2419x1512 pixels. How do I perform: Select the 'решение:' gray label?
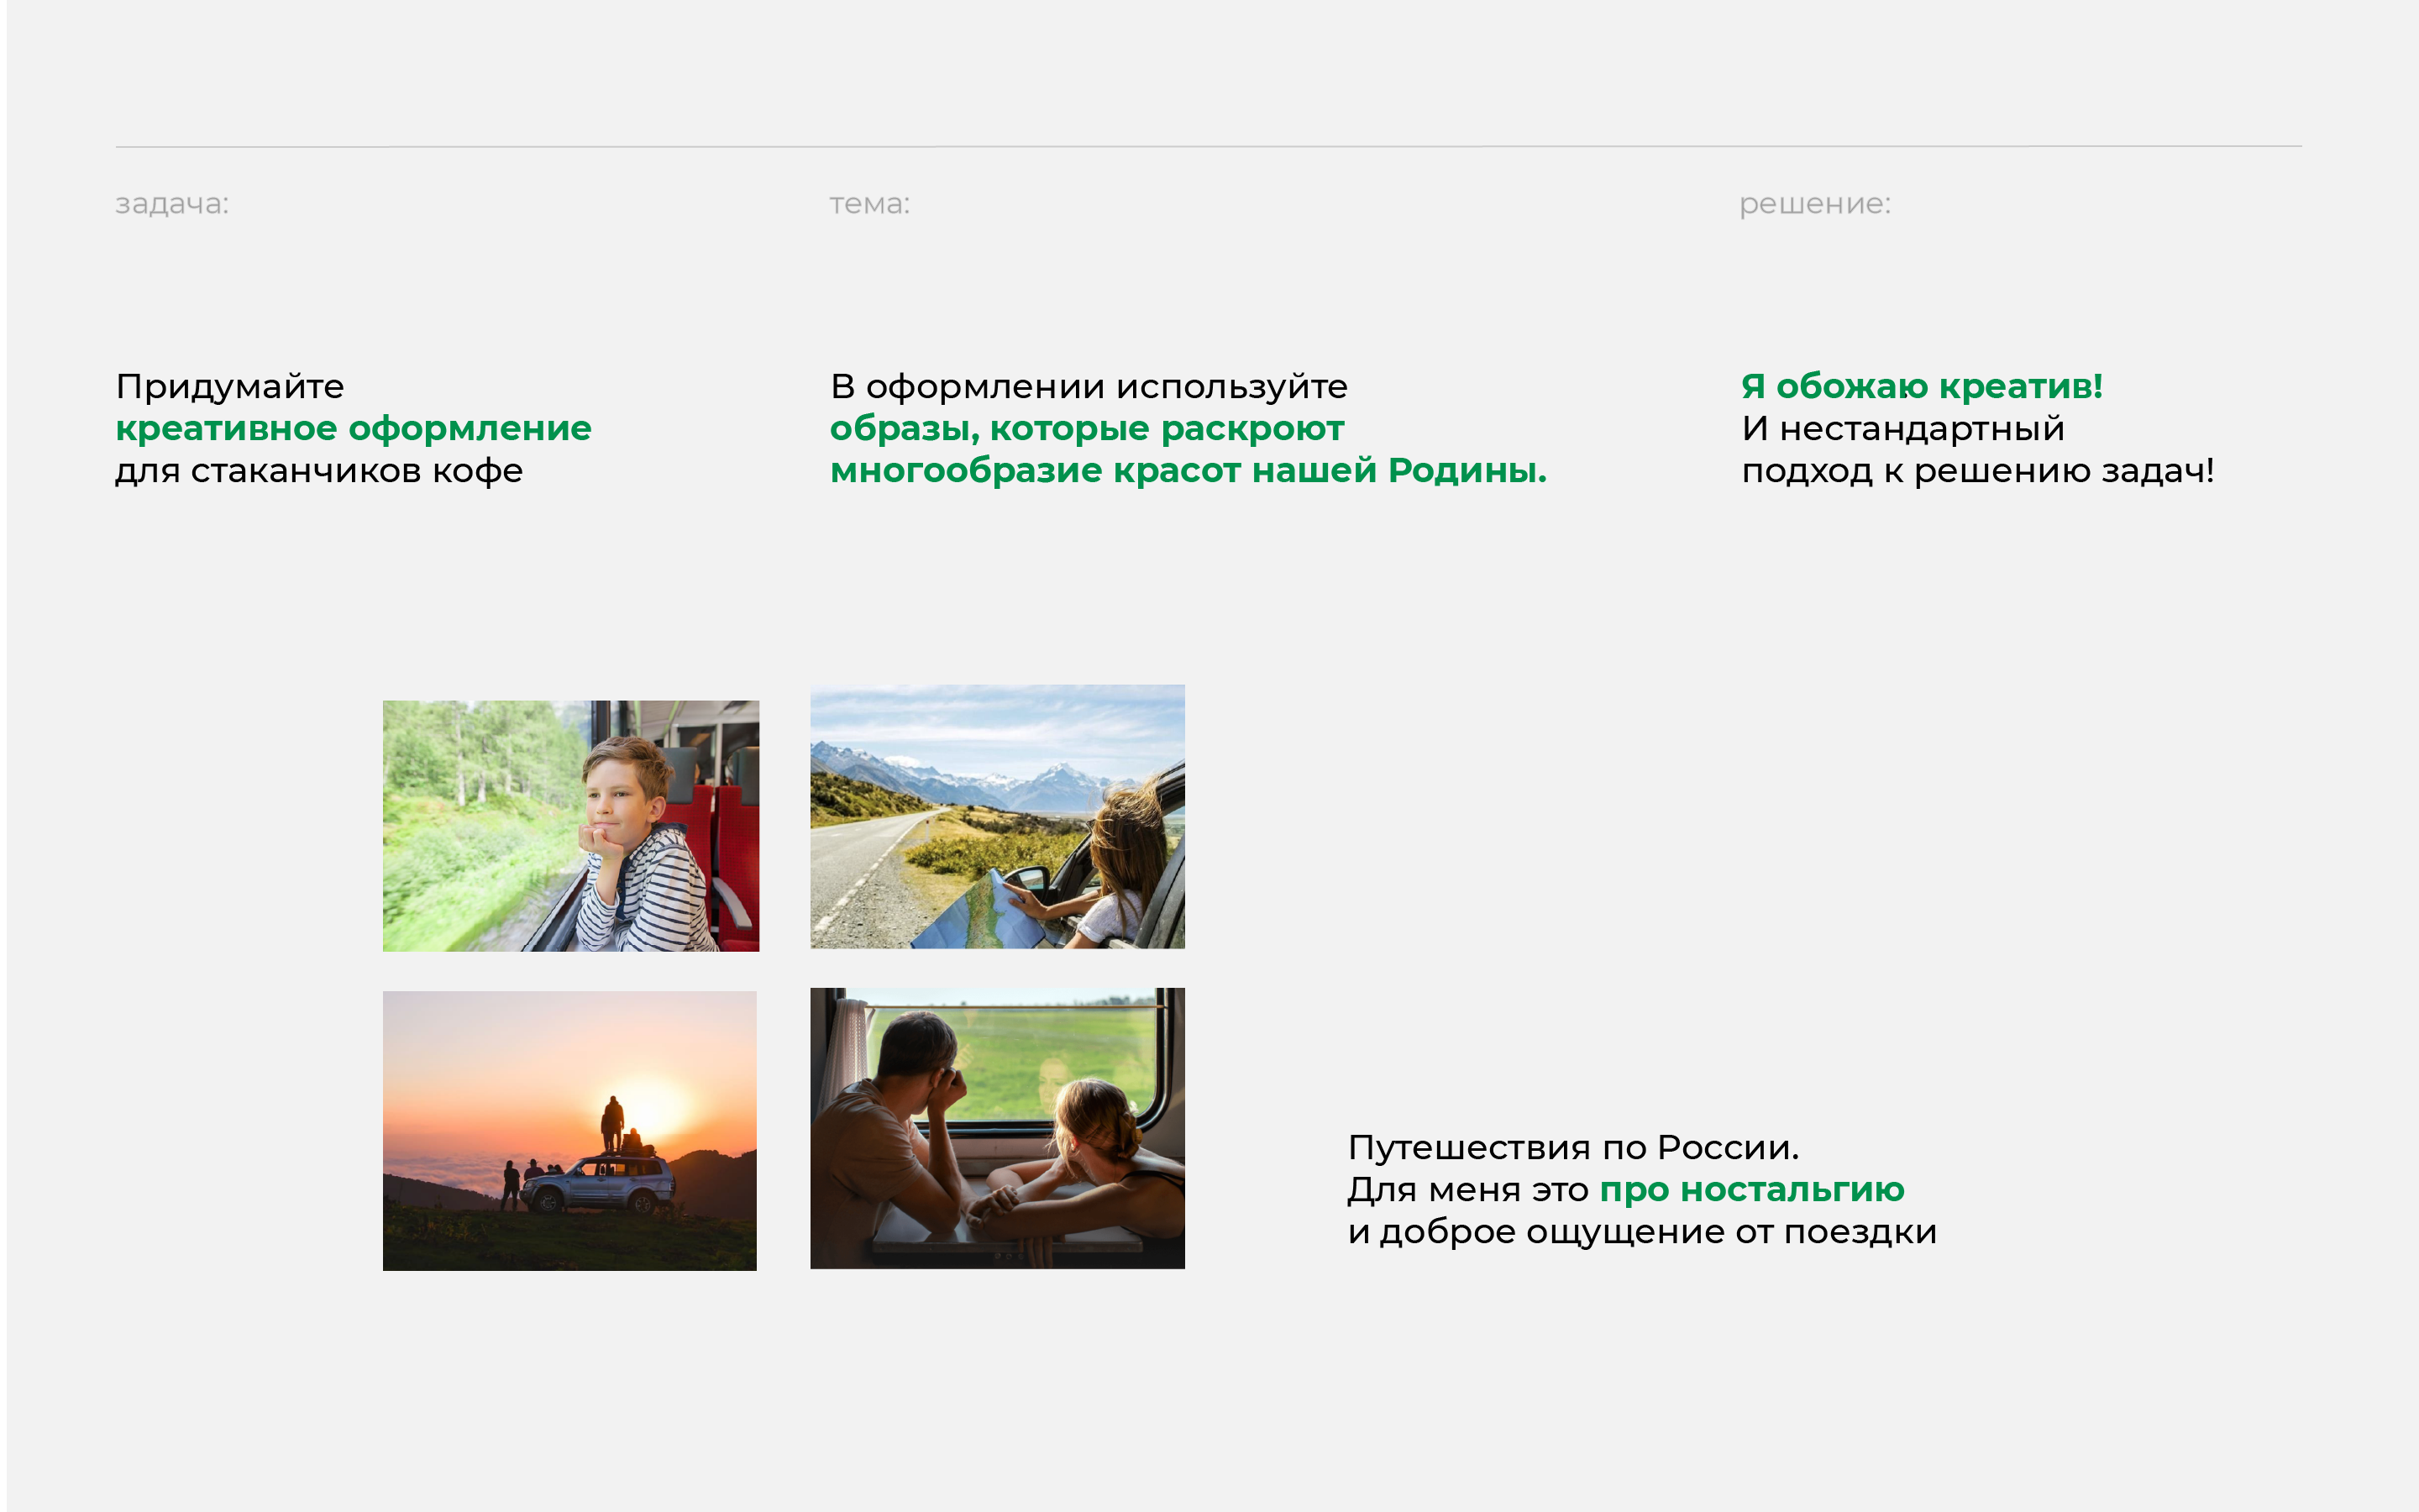pos(1814,204)
